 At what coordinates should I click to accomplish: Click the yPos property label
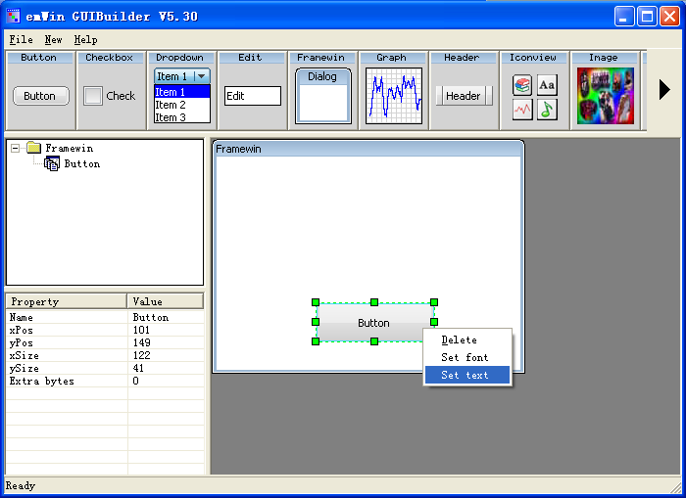pos(21,342)
